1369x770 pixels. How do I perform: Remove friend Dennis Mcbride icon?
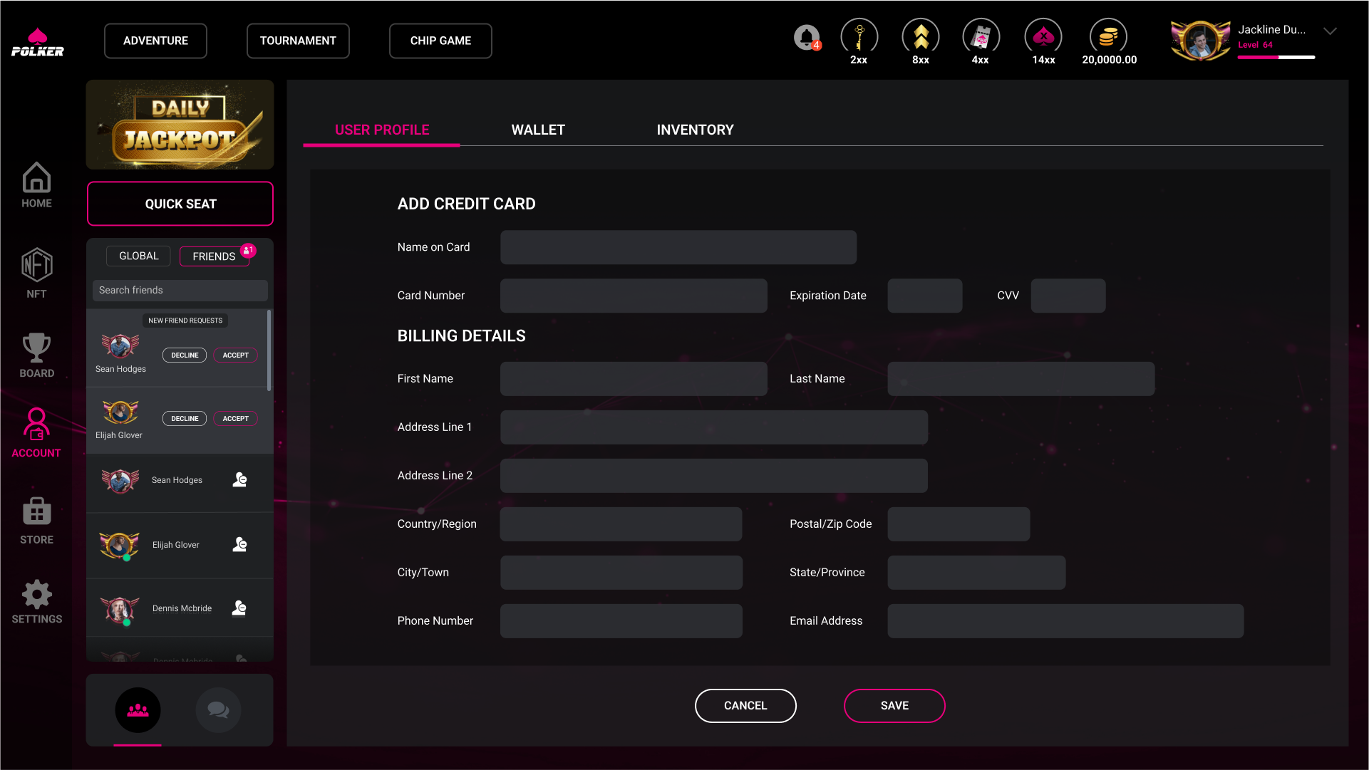[239, 608]
